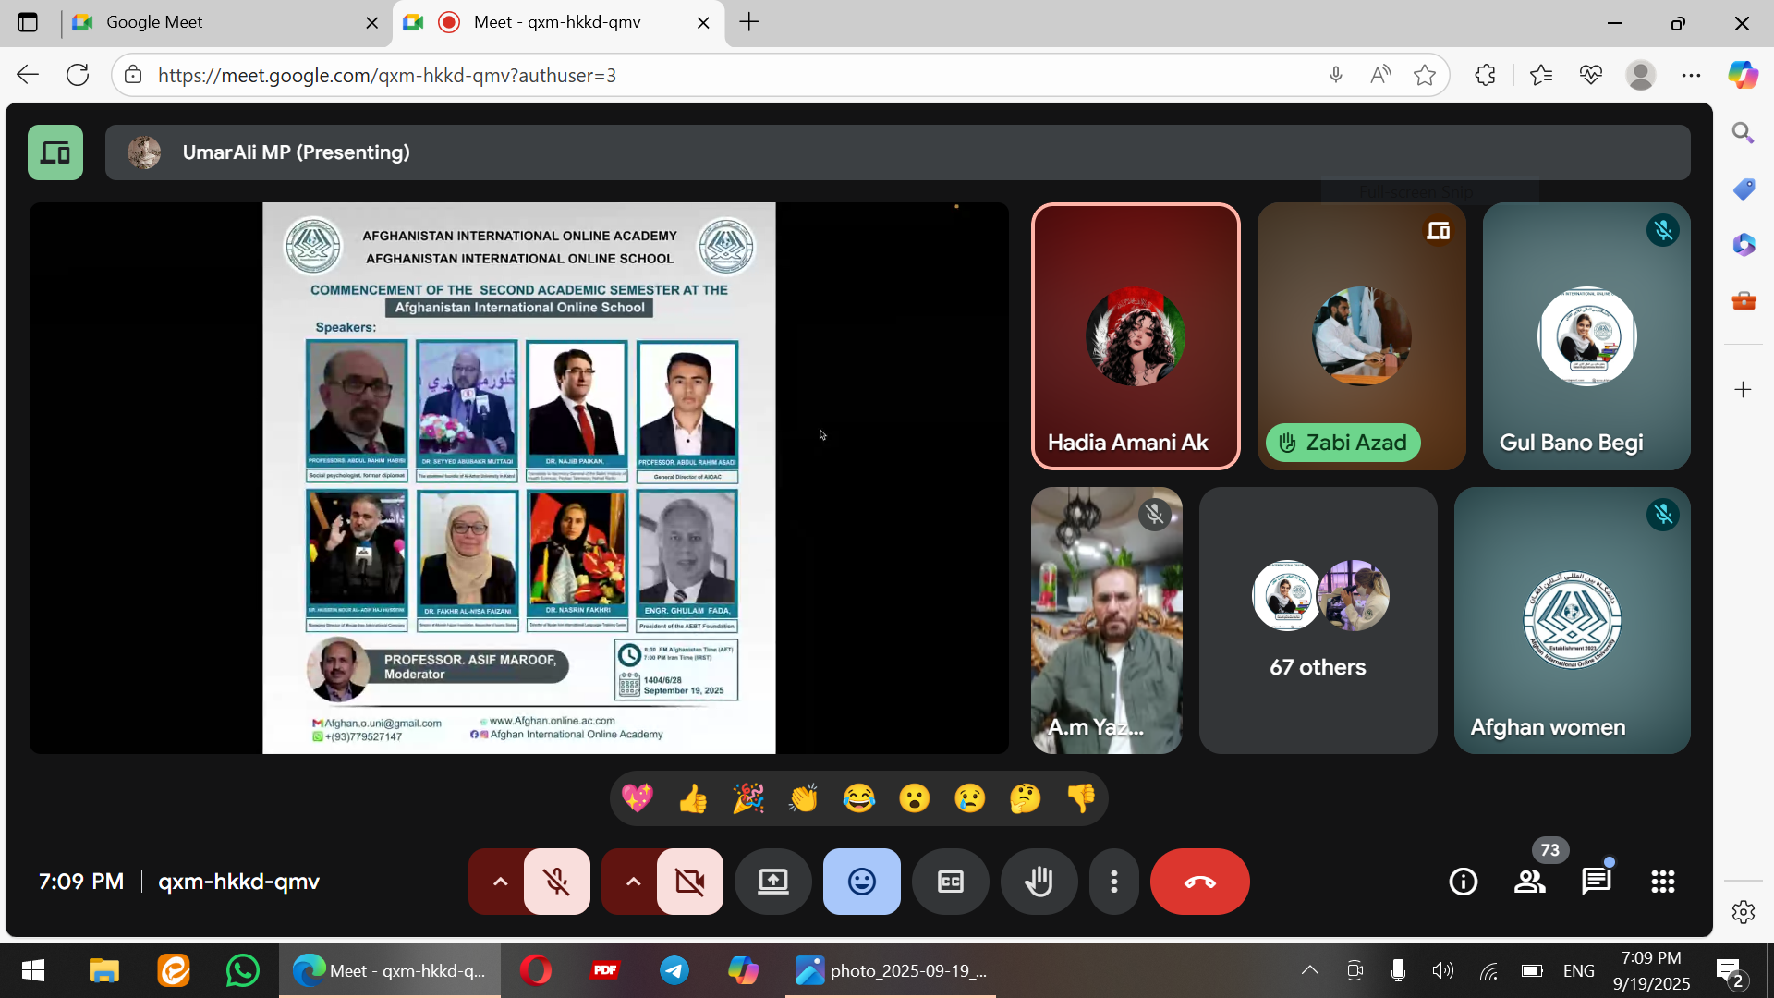This screenshot has height=998, width=1774.
Task: Hide the emoji reactions bar
Action: click(x=861, y=882)
